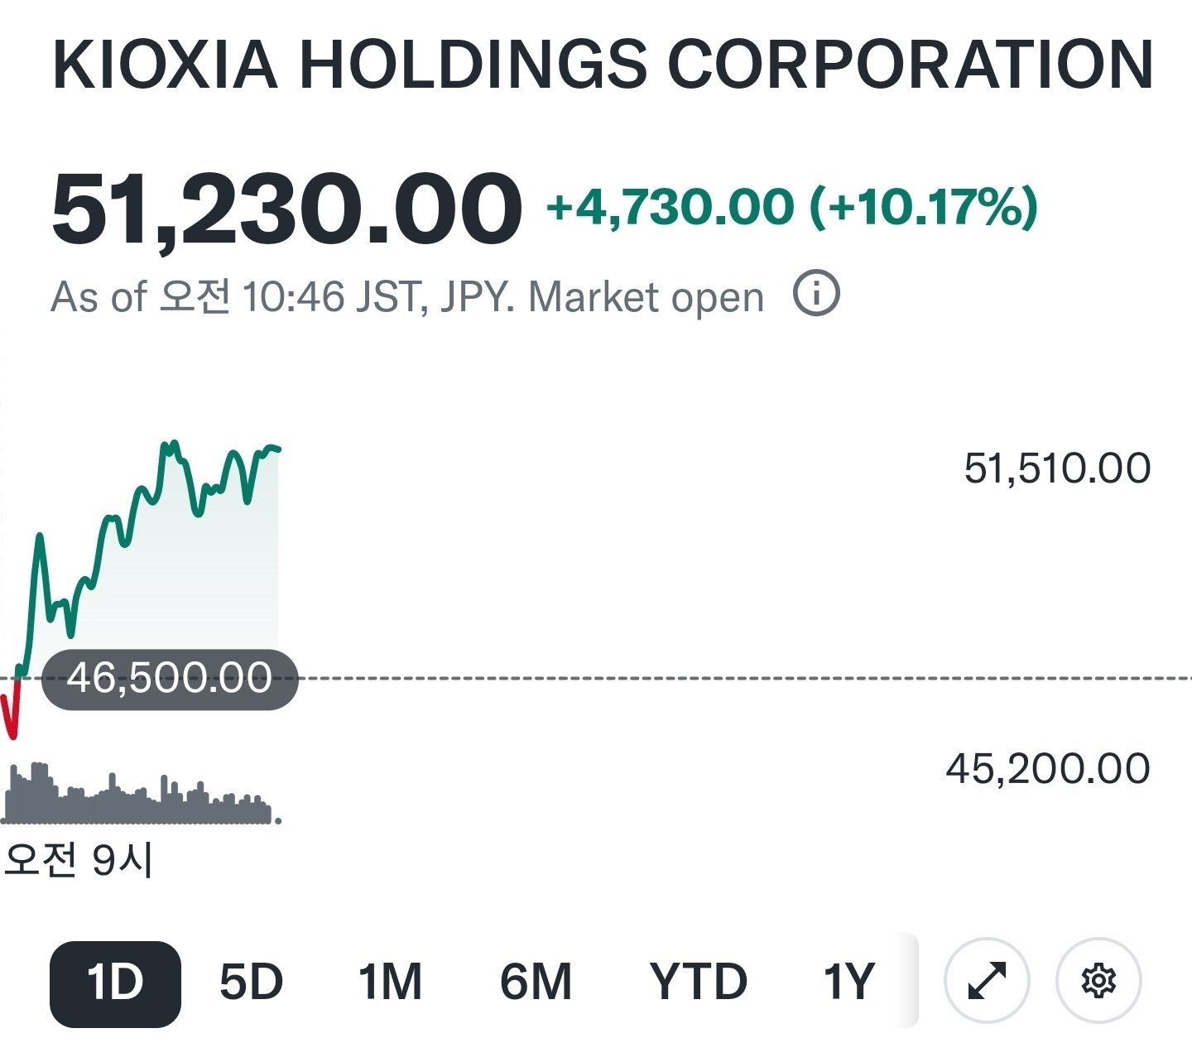Open chart settings gear icon

click(1098, 981)
